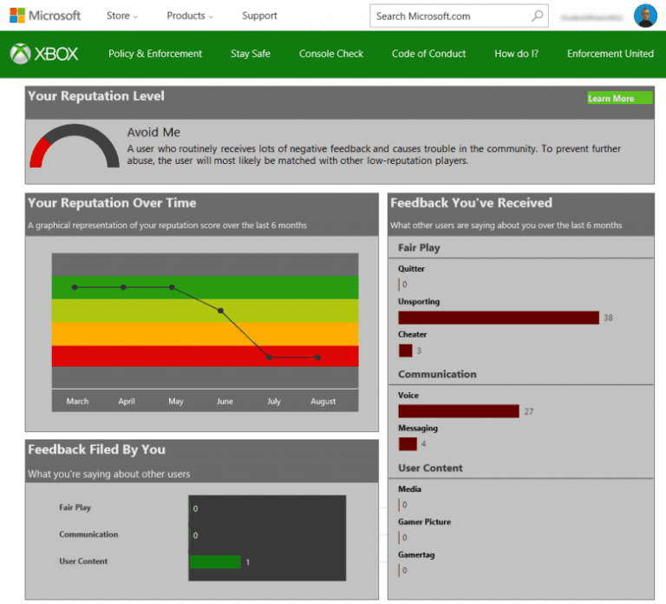Select Console Check menu item
The width and height of the screenshot is (666, 604).
tap(331, 54)
